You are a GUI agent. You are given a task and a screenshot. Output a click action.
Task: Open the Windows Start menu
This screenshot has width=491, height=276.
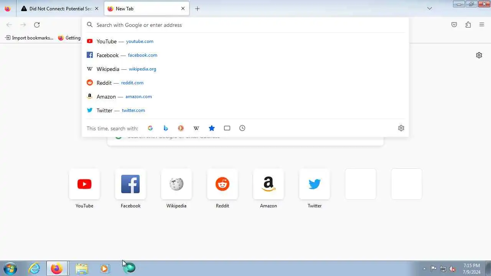tap(10, 268)
